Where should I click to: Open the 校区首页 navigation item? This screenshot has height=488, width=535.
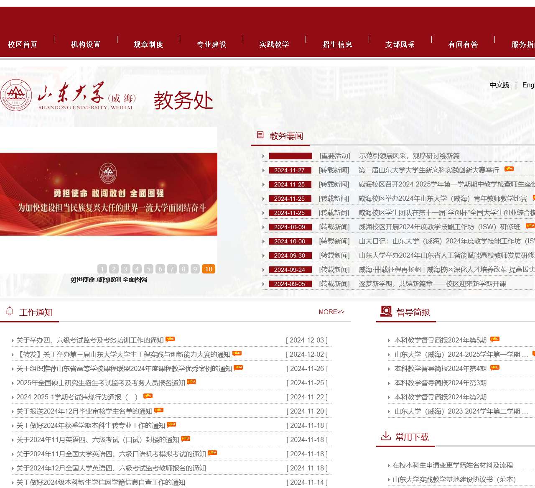(23, 44)
